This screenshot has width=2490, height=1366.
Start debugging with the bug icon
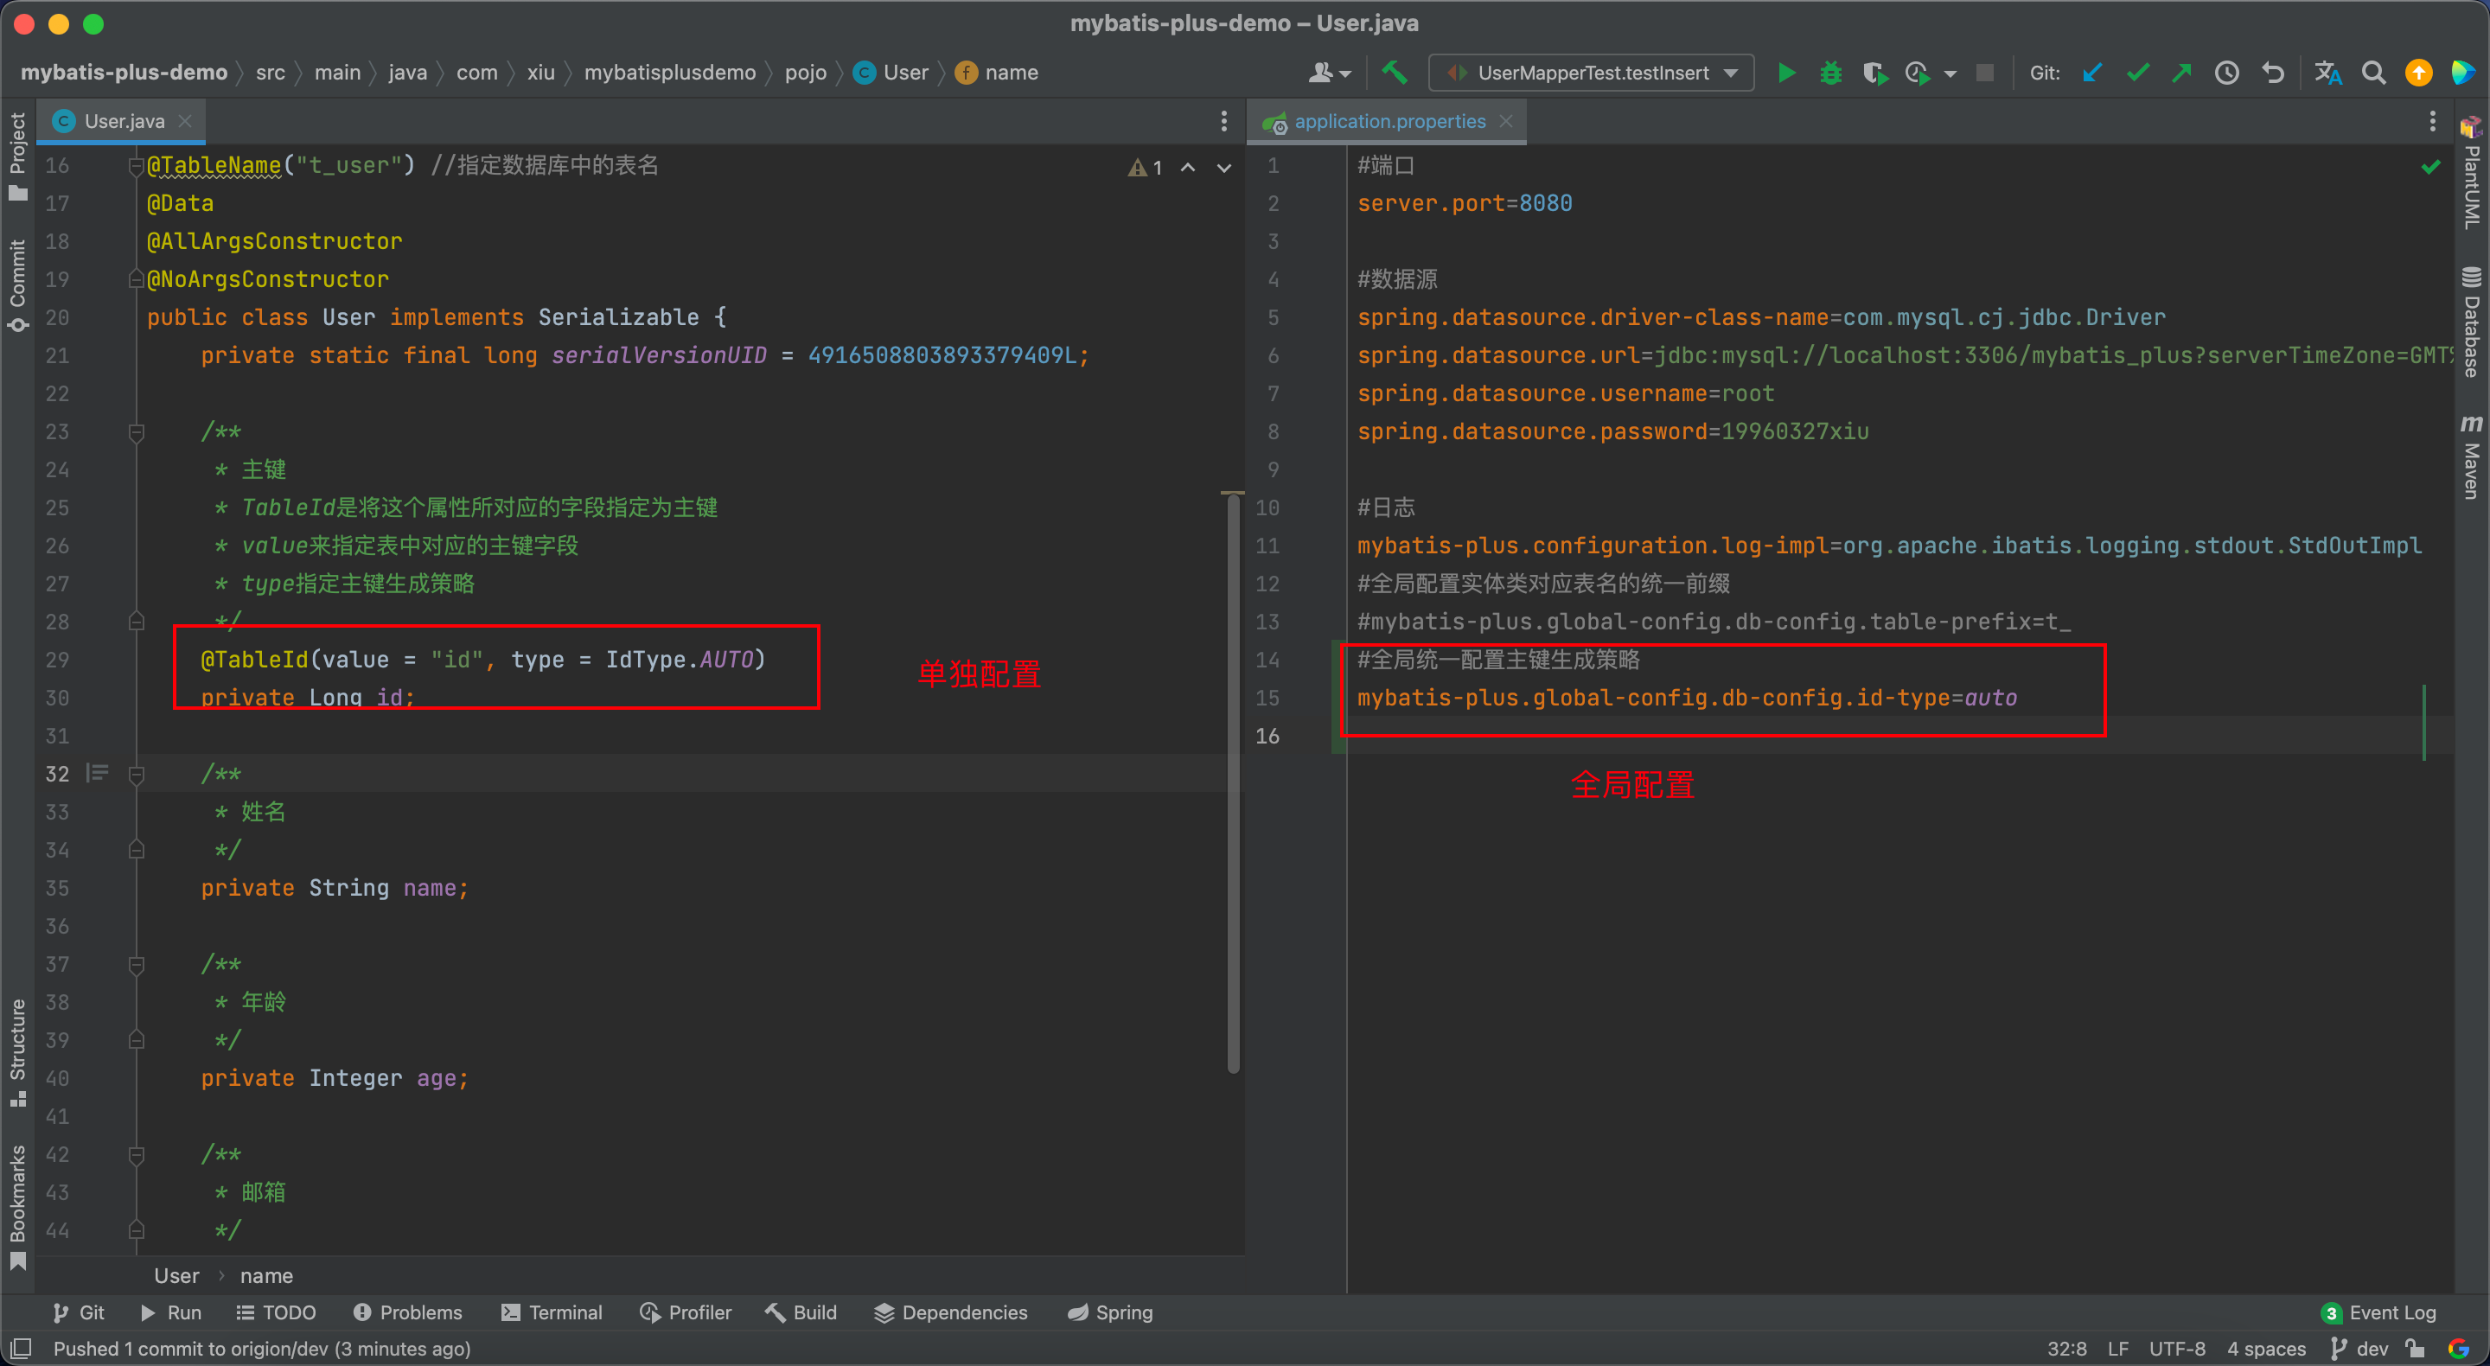point(1829,73)
